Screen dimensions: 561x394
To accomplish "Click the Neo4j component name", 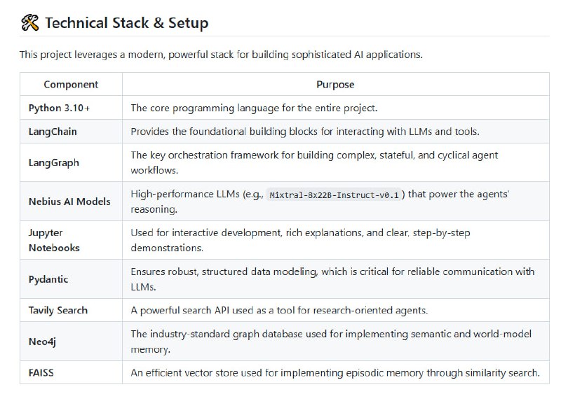I will tap(43, 342).
